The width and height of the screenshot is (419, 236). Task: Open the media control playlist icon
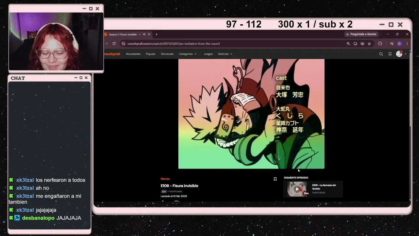point(392,44)
